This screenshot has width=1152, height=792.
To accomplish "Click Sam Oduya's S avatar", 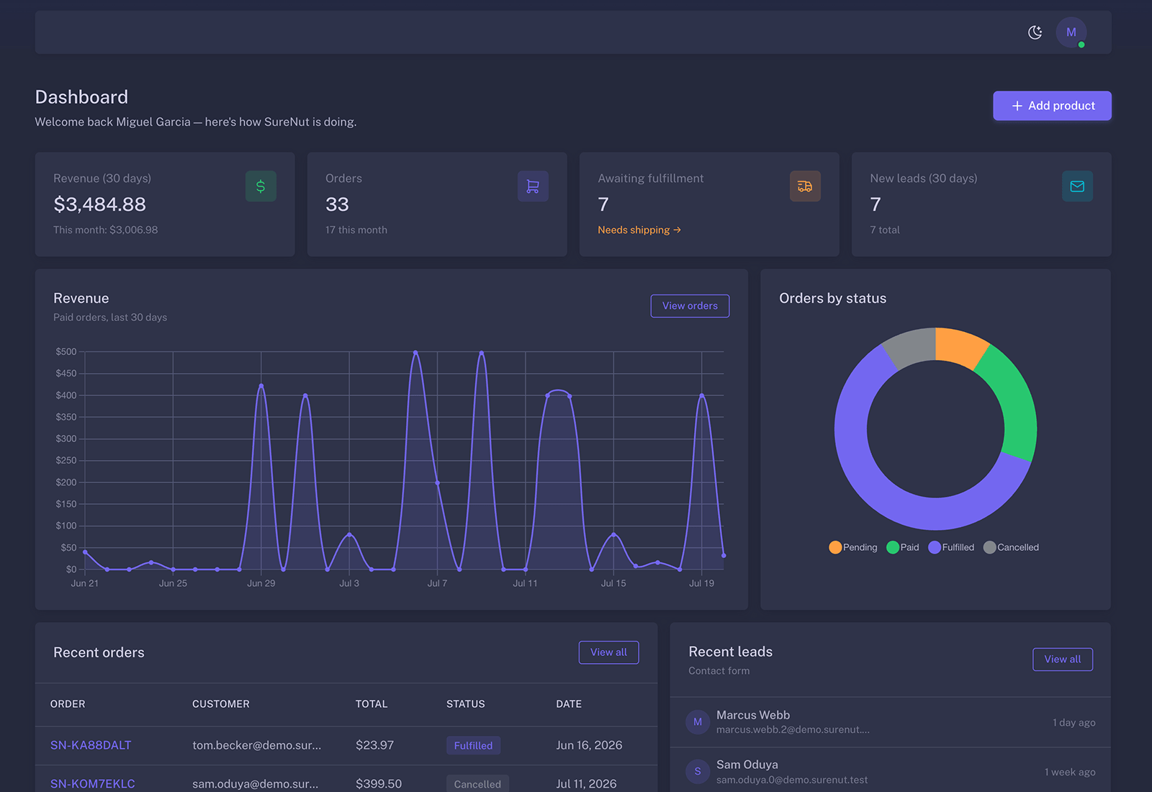I will tap(698, 771).
